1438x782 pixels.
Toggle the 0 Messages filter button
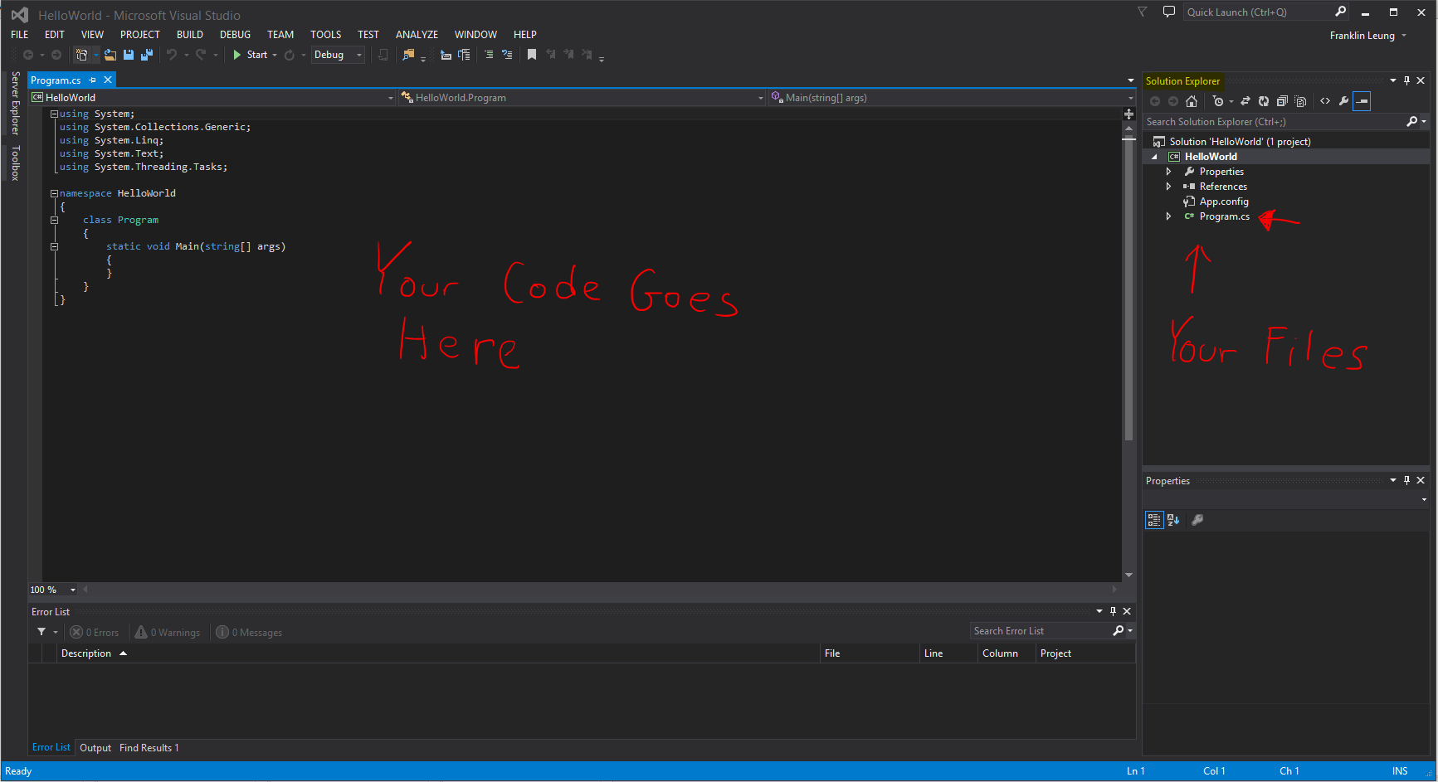pyautogui.click(x=249, y=632)
